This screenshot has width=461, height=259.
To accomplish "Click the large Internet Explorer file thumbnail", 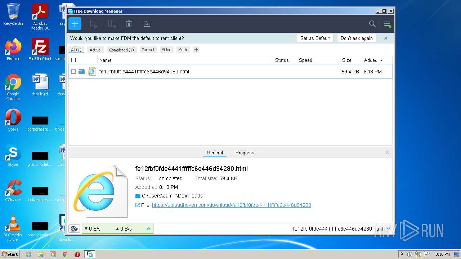I will [x=100, y=191].
